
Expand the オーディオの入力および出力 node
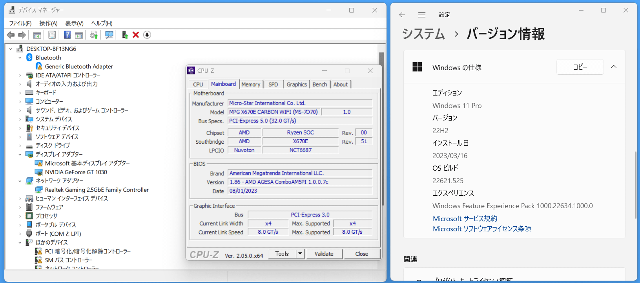point(20,84)
